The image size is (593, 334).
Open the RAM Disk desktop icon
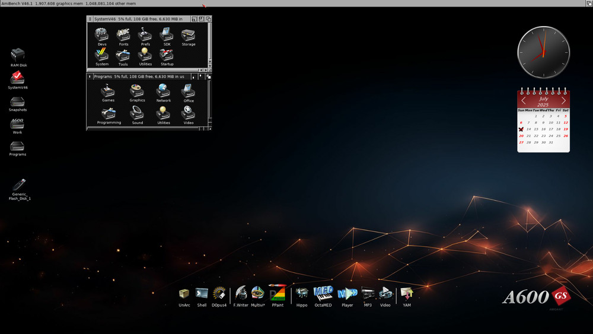pyautogui.click(x=18, y=55)
